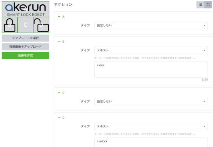Switch to expanded fullscreen view icon
The width and height of the screenshot is (213, 147).
click(x=208, y=5)
